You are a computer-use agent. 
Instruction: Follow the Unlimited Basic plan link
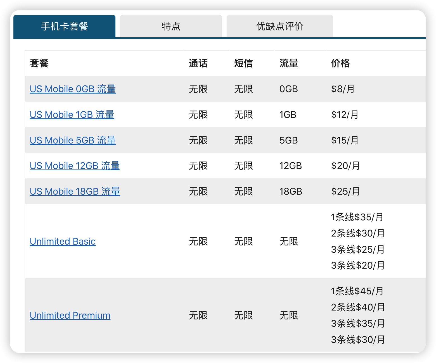(x=63, y=241)
